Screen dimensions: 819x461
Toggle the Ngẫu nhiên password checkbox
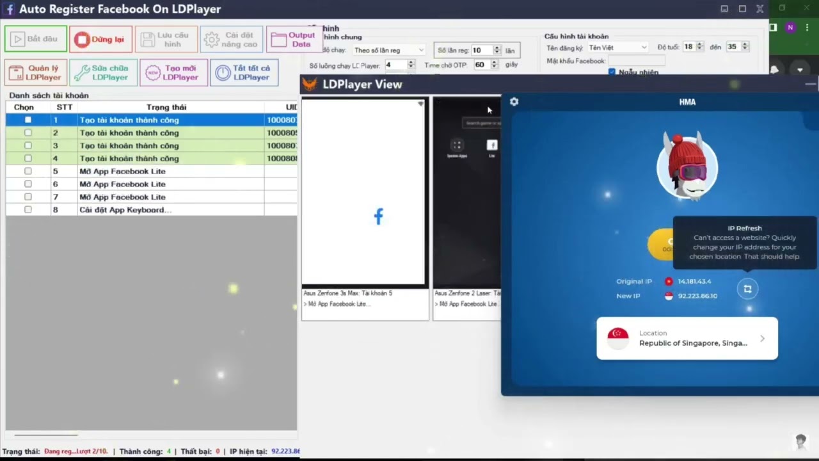point(612,72)
